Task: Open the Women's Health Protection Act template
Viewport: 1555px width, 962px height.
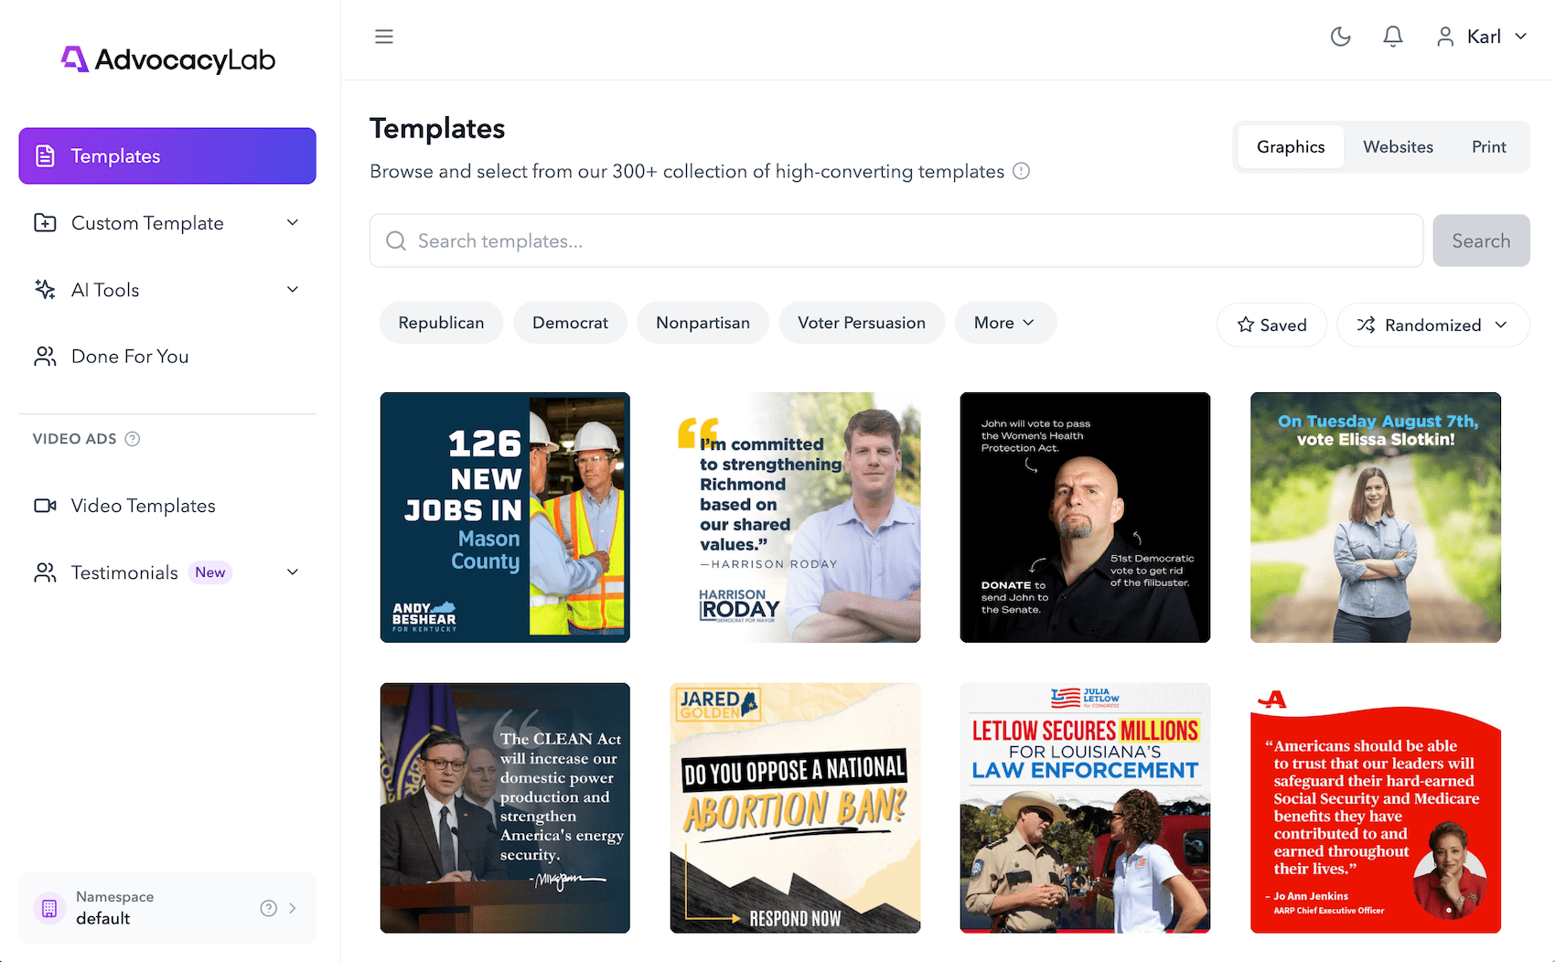Action: point(1085,518)
